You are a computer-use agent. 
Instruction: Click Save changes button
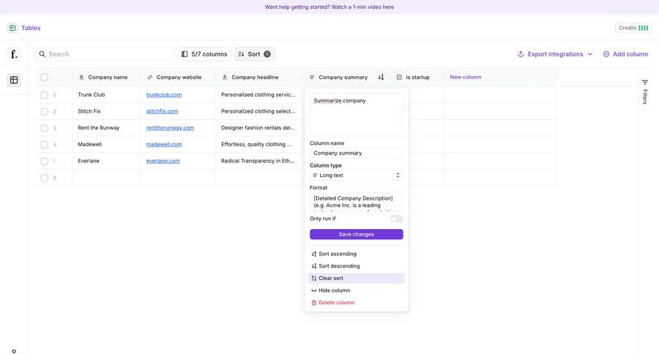357,234
